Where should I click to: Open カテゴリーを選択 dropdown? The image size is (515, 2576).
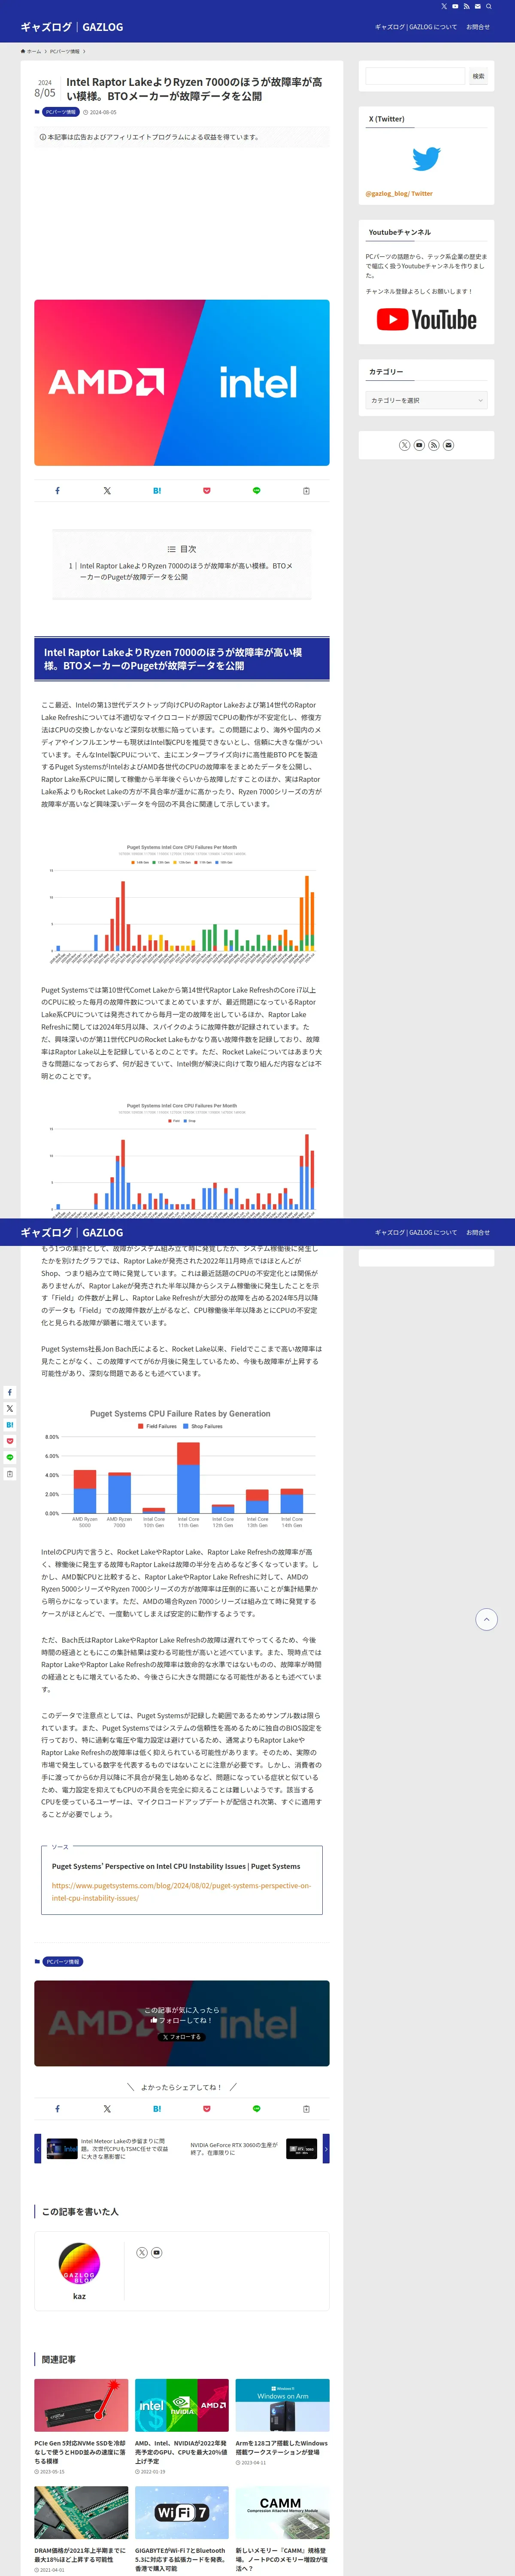click(426, 400)
